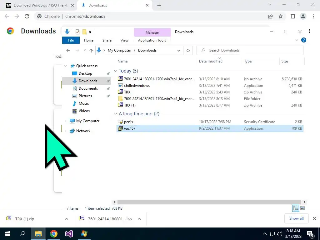Expand the address bar history dropdown

tap(178, 50)
